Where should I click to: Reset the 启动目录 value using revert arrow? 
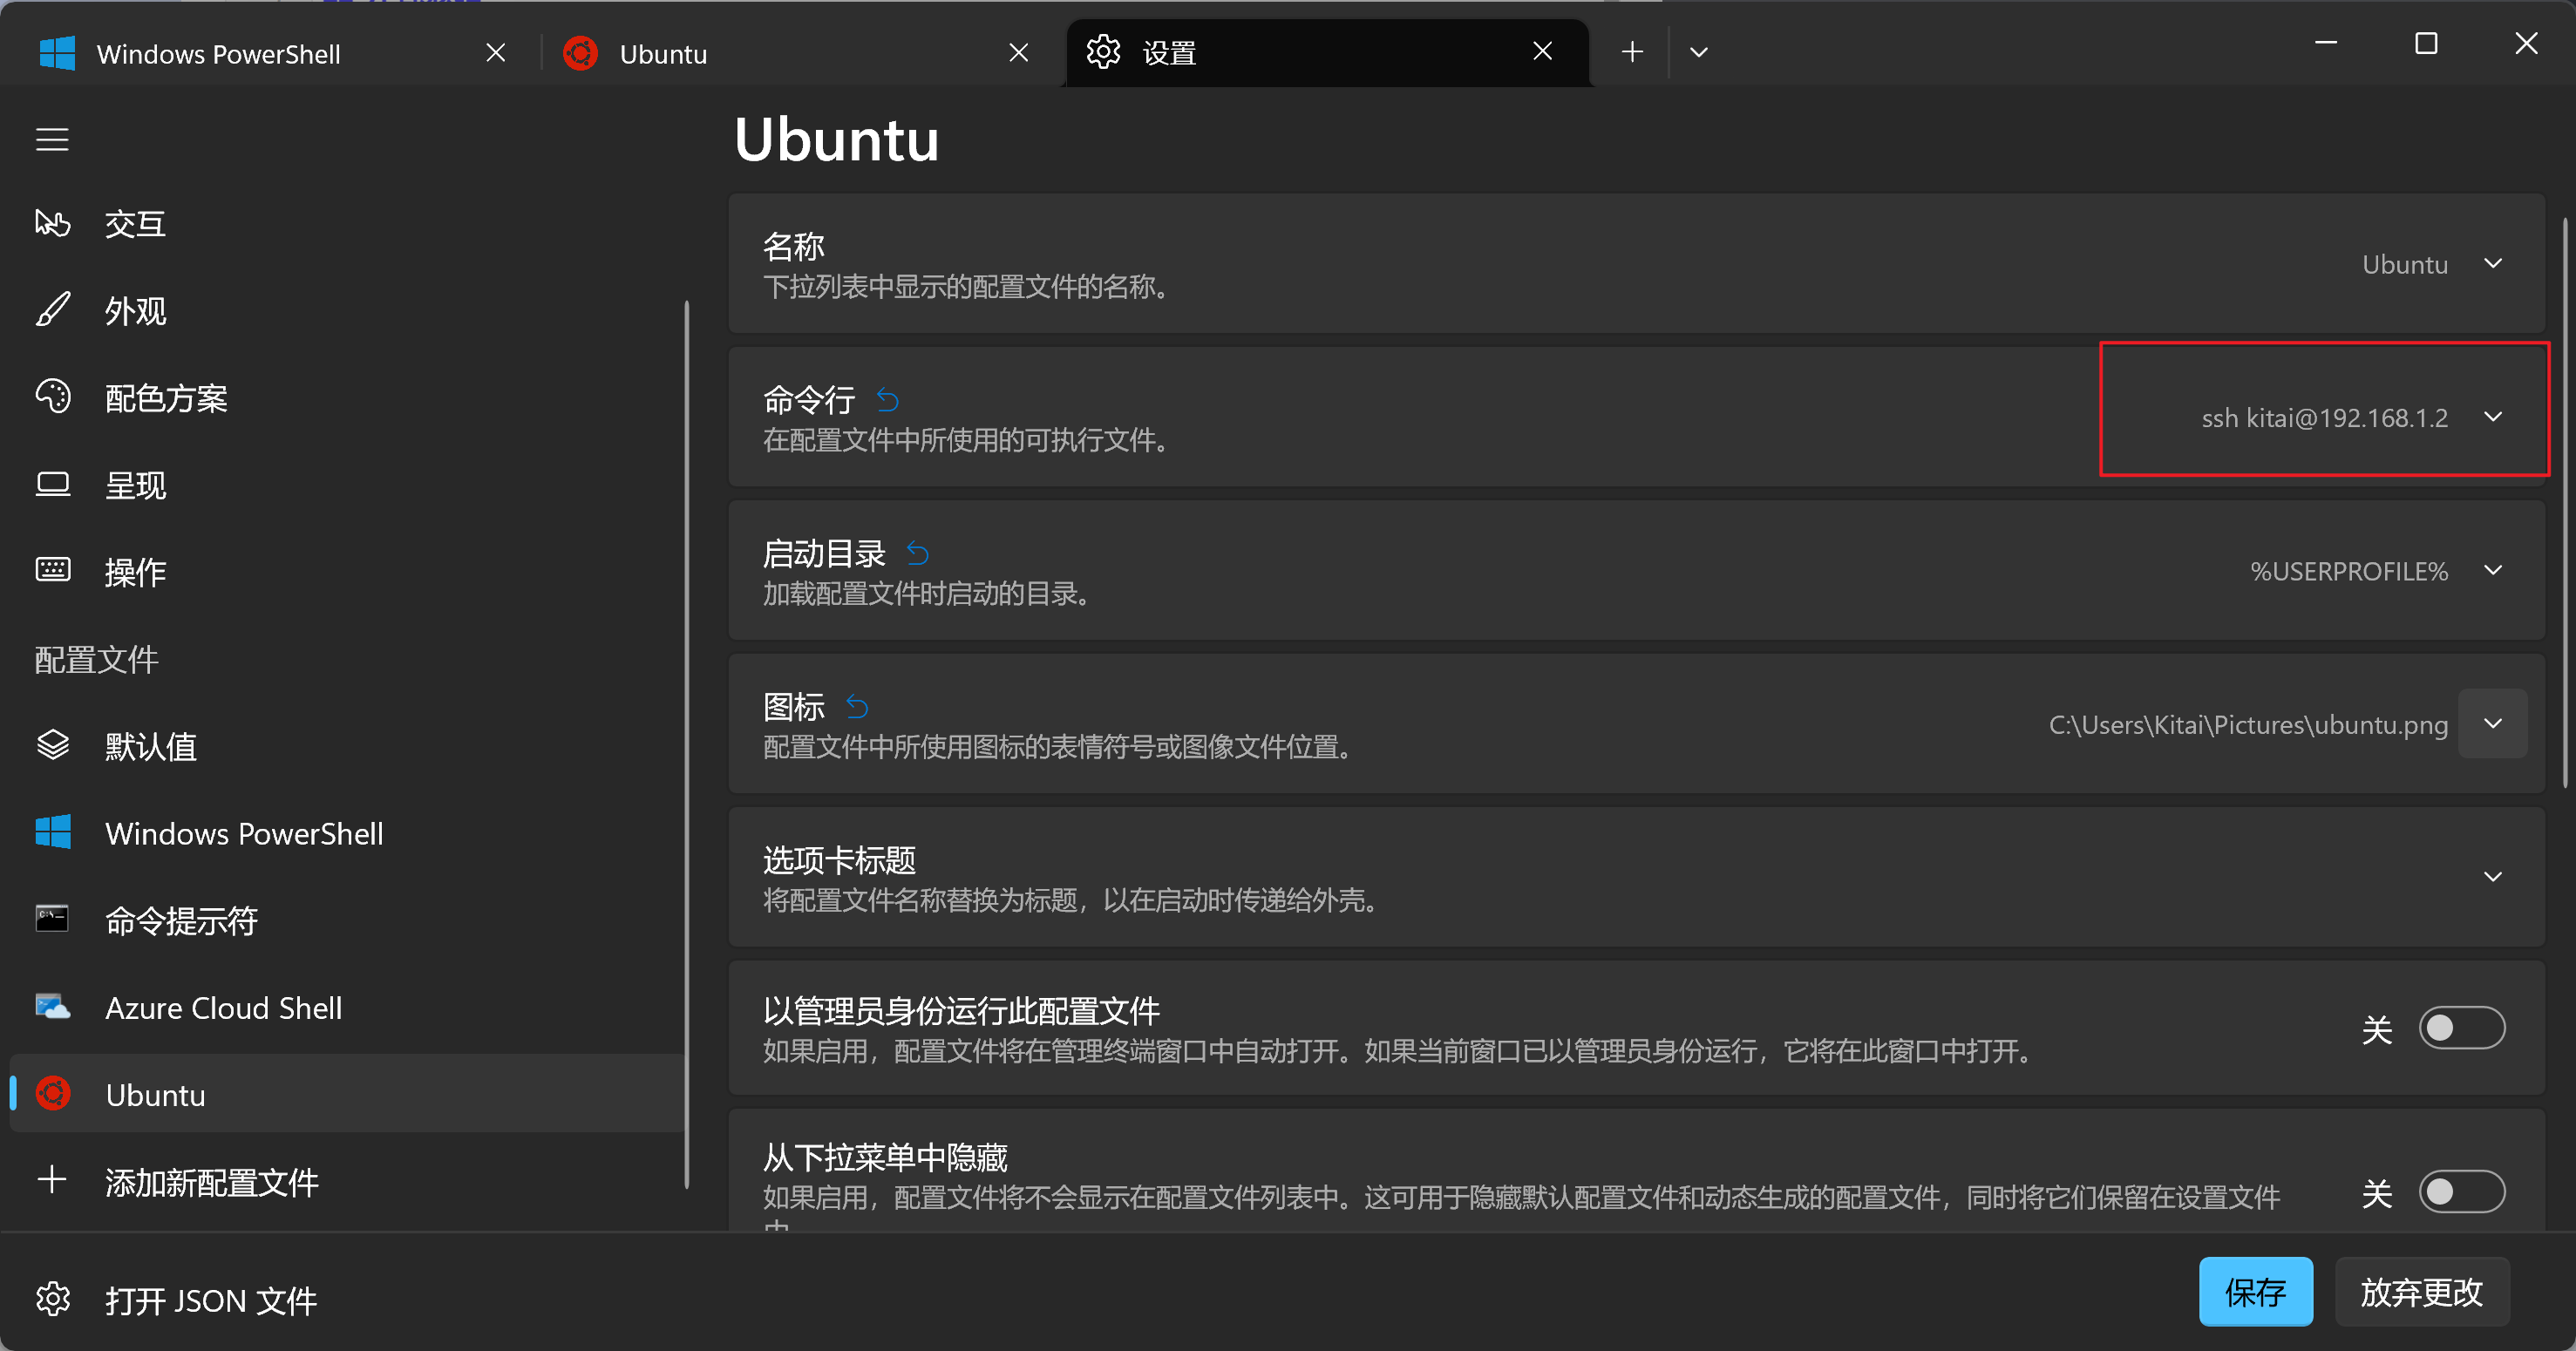click(918, 554)
